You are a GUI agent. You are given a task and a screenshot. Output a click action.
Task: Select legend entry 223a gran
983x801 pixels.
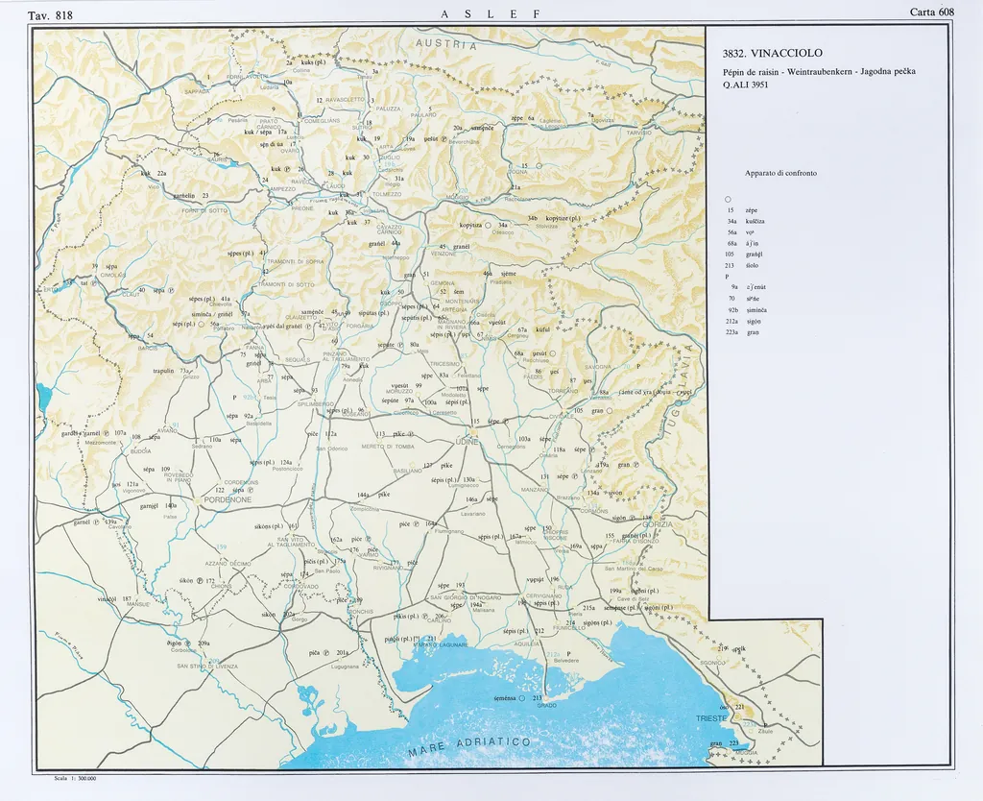[744, 332]
